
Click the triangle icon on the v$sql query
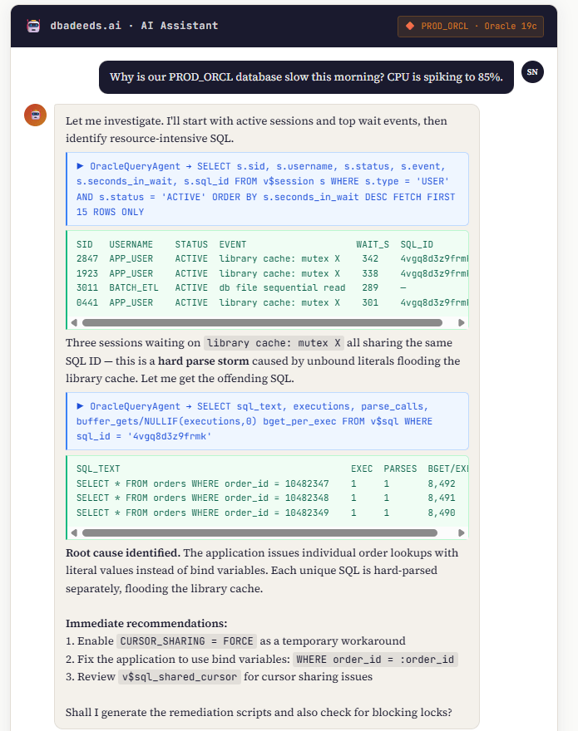tap(81, 406)
